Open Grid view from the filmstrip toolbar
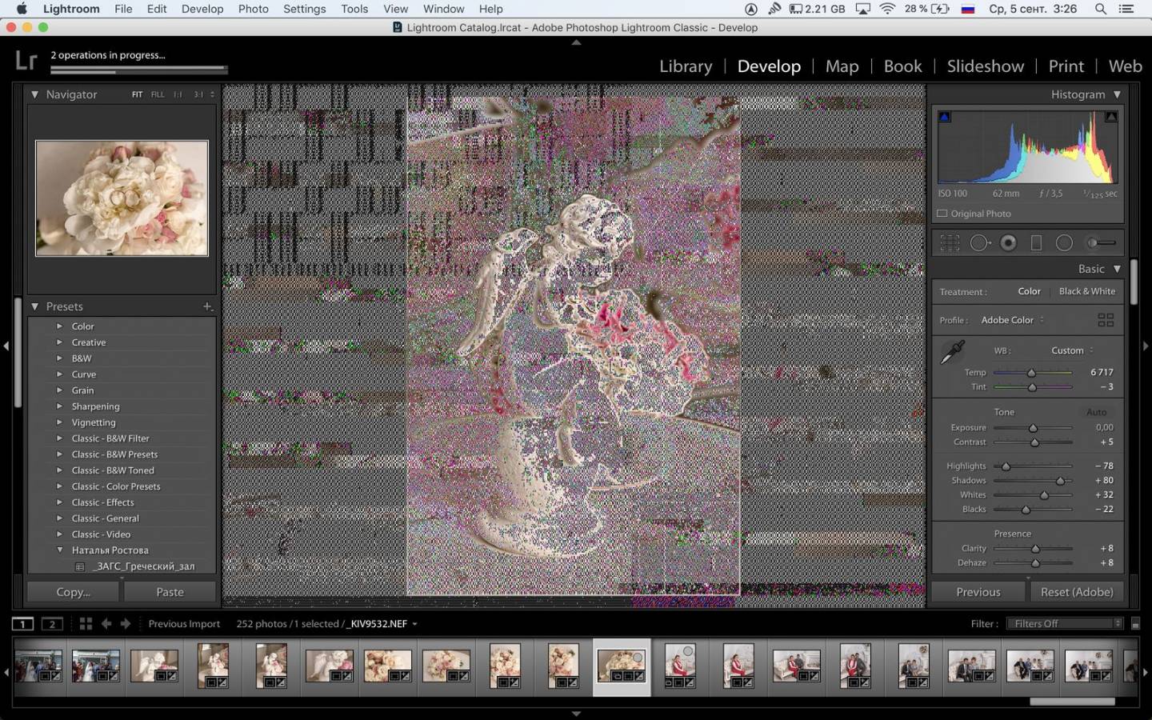Viewport: 1152px width, 720px height. [86, 623]
